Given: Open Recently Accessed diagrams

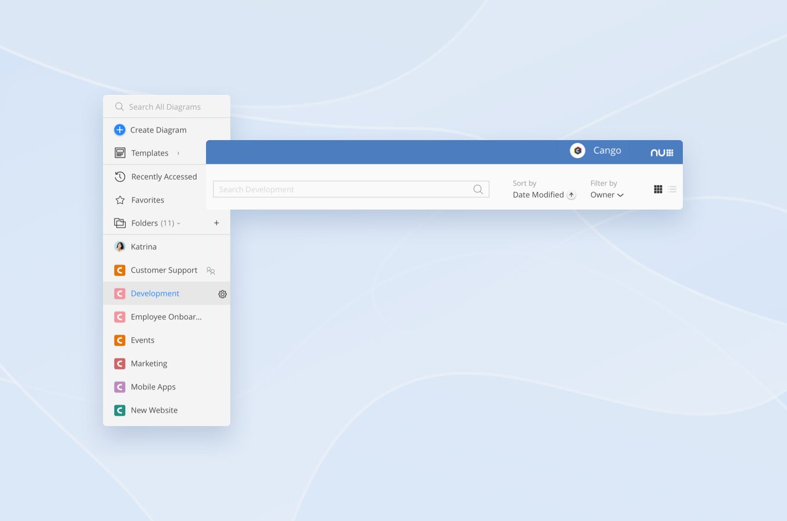Looking at the screenshot, I should coord(164,177).
